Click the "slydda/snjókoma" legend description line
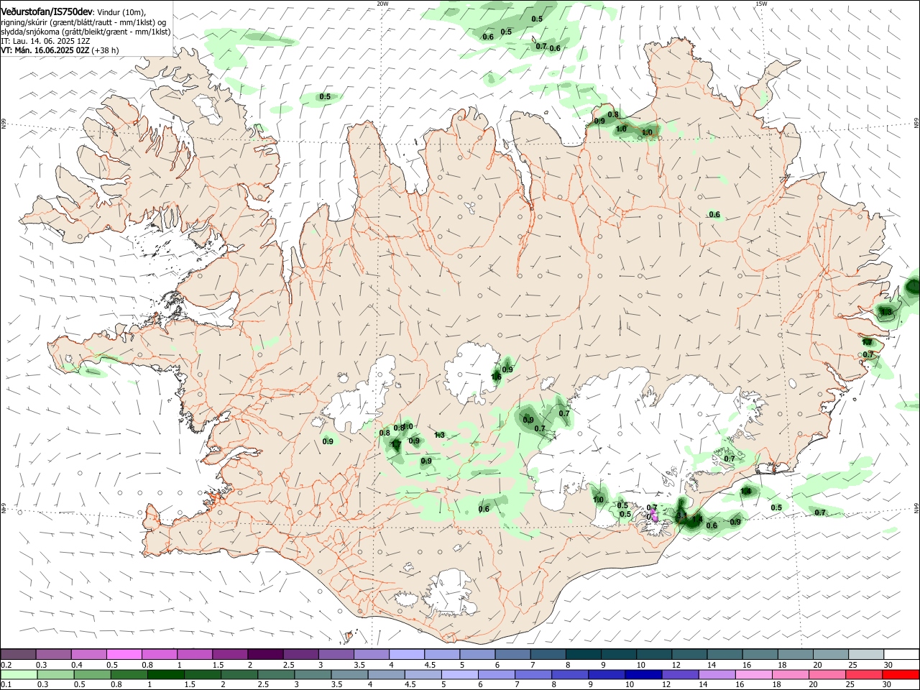This screenshot has height=690, width=920. (x=86, y=32)
